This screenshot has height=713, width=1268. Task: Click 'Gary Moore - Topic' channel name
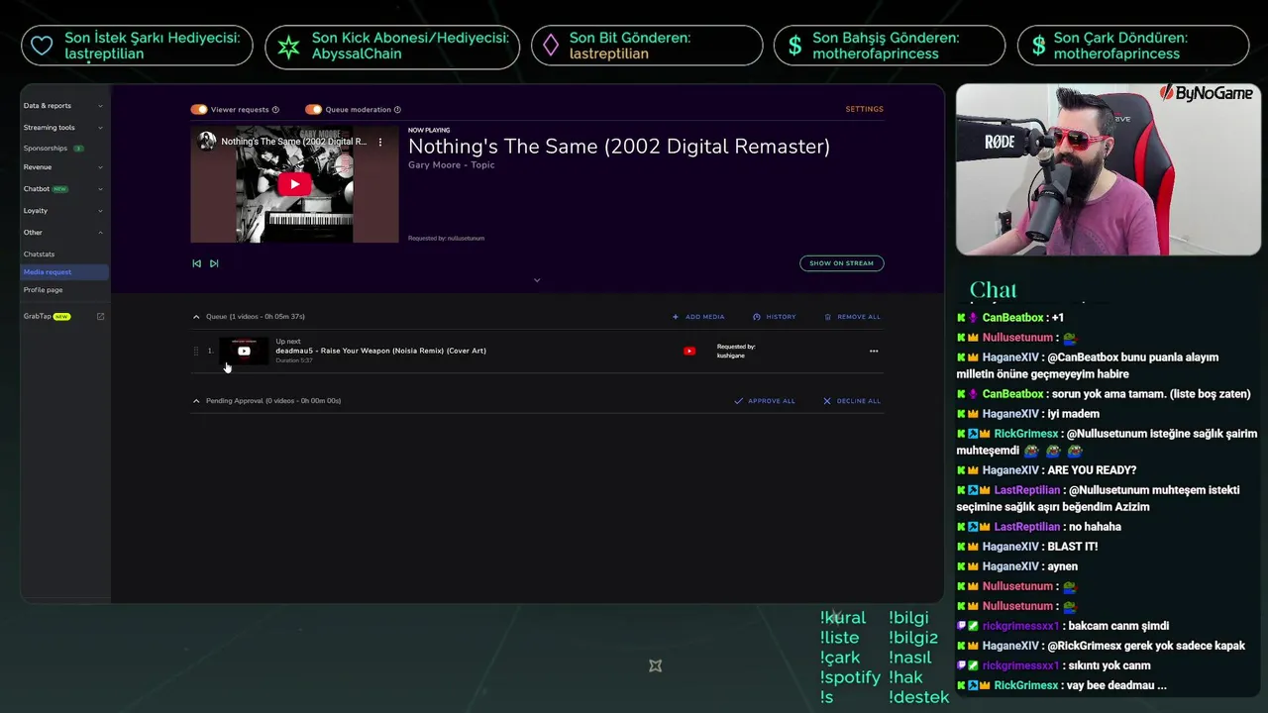[451, 165]
